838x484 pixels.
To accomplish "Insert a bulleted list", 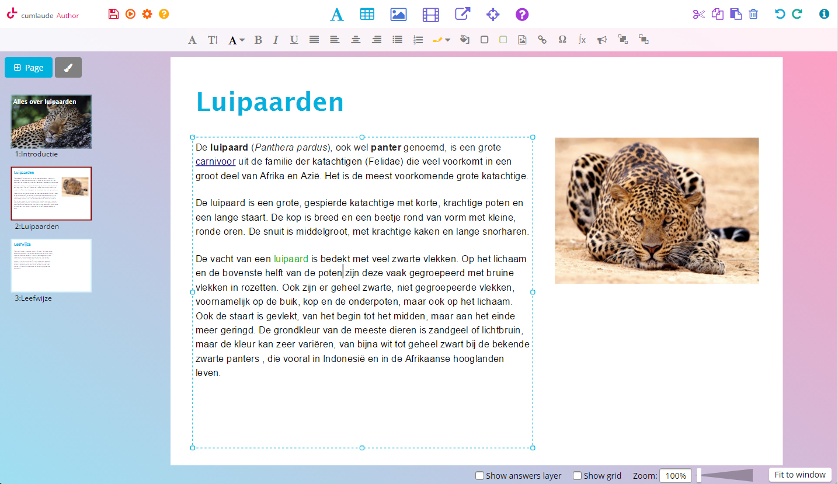I will coord(398,40).
